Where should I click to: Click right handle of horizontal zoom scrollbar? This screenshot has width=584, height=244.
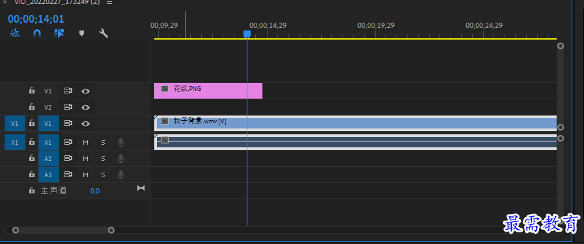click(x=111, y=230)
